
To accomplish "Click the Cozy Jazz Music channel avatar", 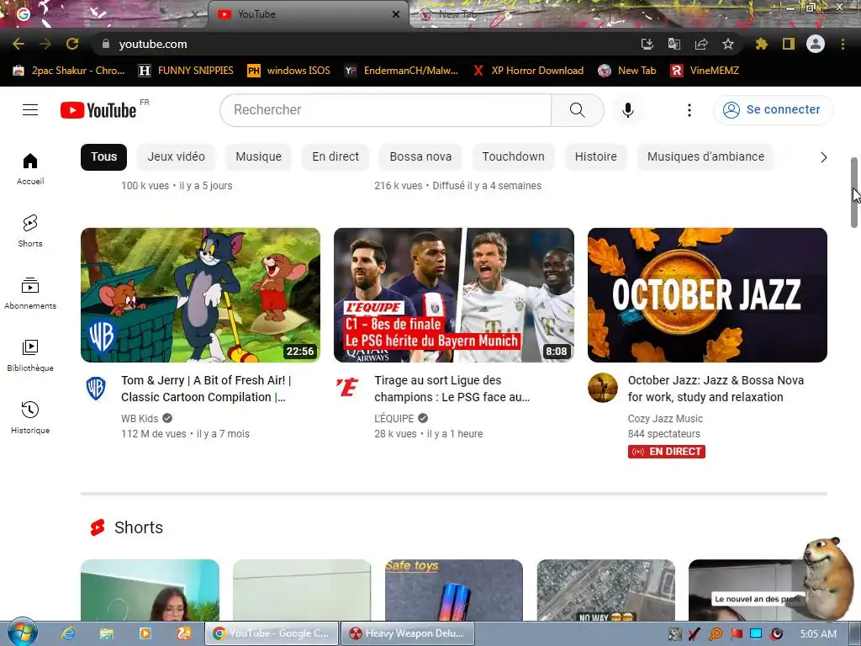I will click(602, 388).
